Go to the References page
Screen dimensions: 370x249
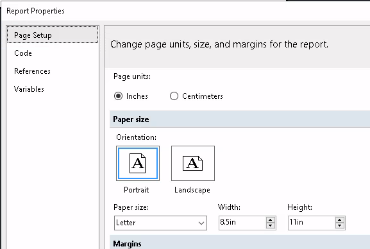tap(32, 71)
